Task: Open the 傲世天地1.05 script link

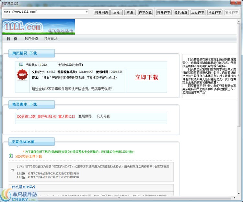Action: 47,117
